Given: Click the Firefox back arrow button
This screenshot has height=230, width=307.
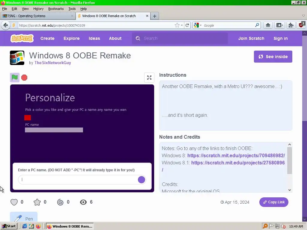Looking at the screenshot, I should tap(6, 25).
